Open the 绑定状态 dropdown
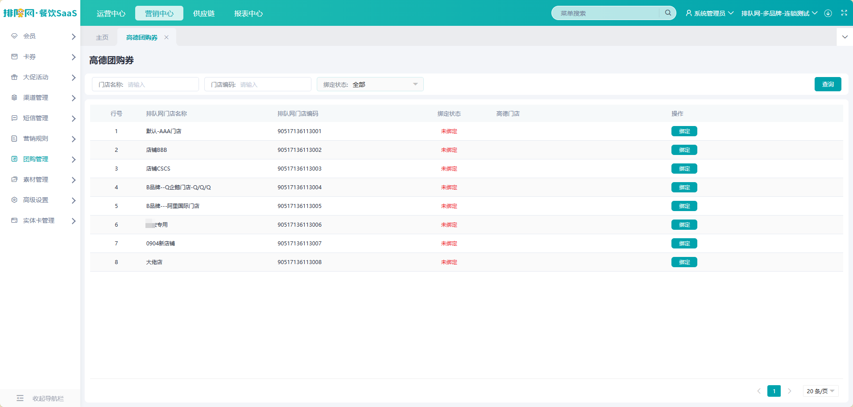 pos(370,84)
